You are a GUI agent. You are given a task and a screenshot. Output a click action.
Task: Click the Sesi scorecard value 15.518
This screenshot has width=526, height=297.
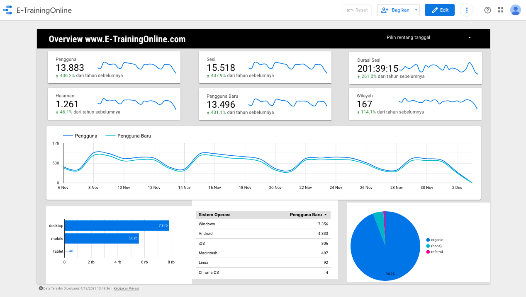coord(221,68)
